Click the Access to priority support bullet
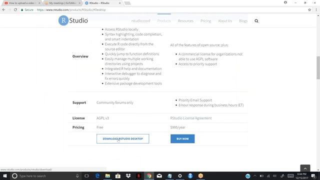 tap(197, 64)
